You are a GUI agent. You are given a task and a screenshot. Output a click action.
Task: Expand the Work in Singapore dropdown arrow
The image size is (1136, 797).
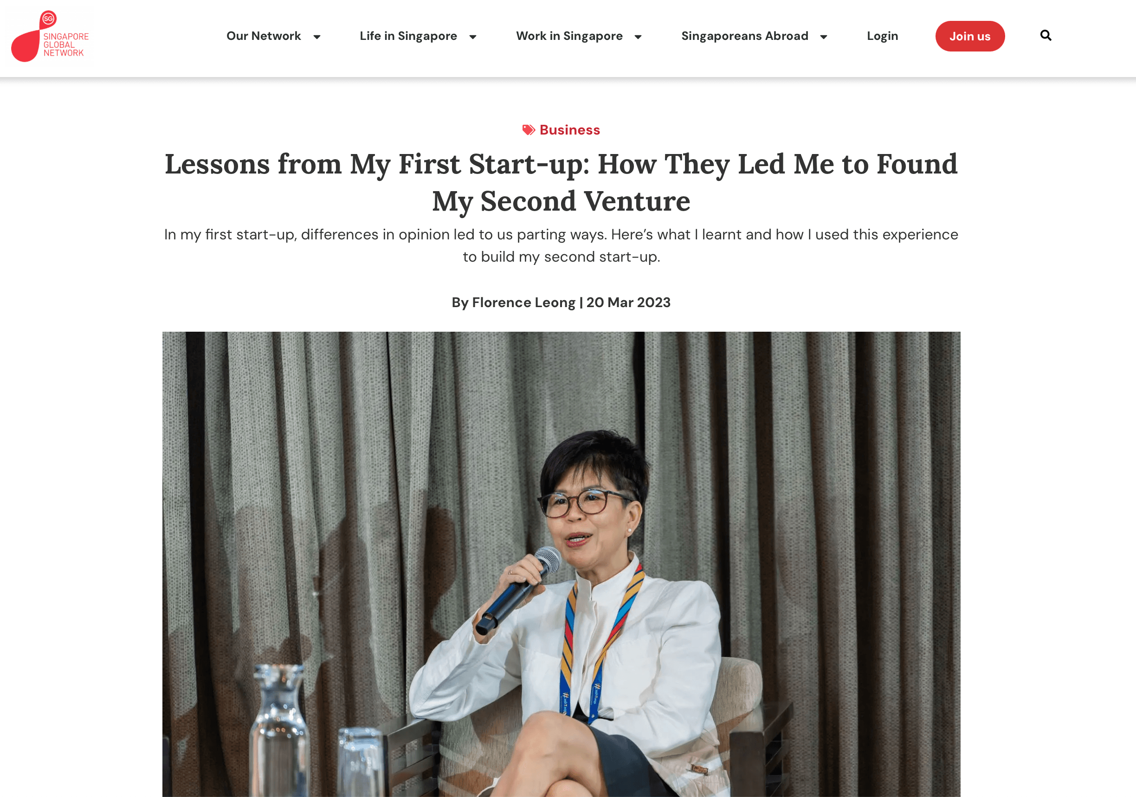pos(638,37)
